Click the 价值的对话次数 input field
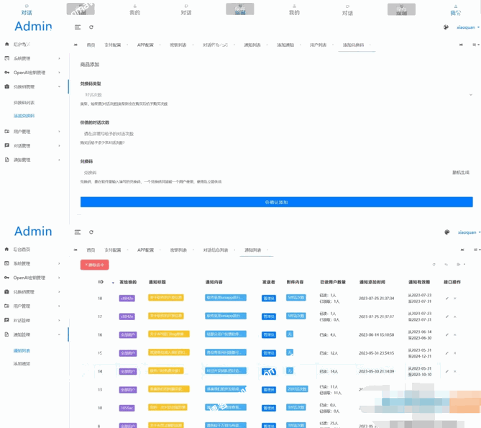Image resolution: width=481 pixels, height=428 pixels. click(277, 134)
